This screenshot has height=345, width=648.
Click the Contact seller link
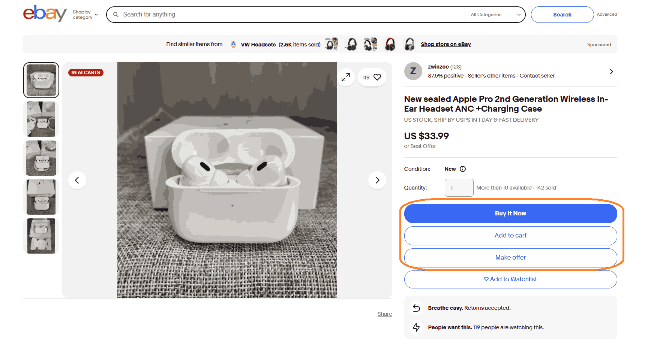[x=537, y=76]
